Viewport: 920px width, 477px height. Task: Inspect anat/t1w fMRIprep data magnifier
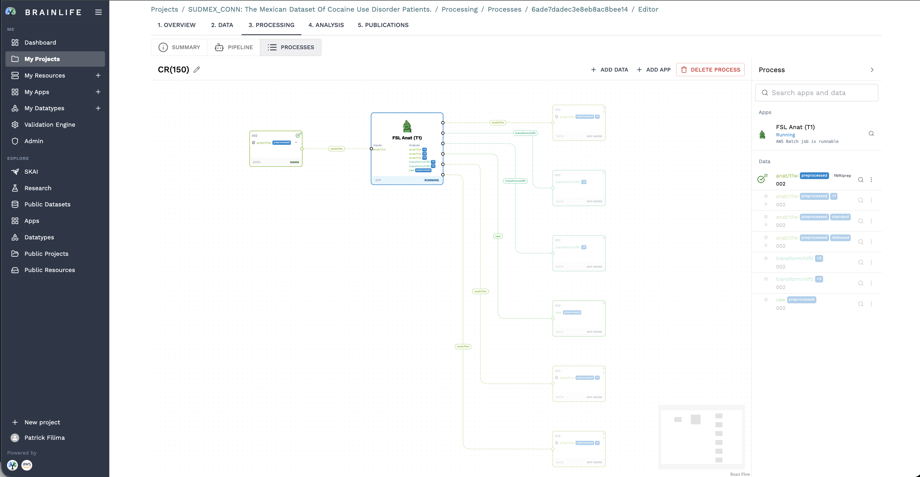point(861,180)
